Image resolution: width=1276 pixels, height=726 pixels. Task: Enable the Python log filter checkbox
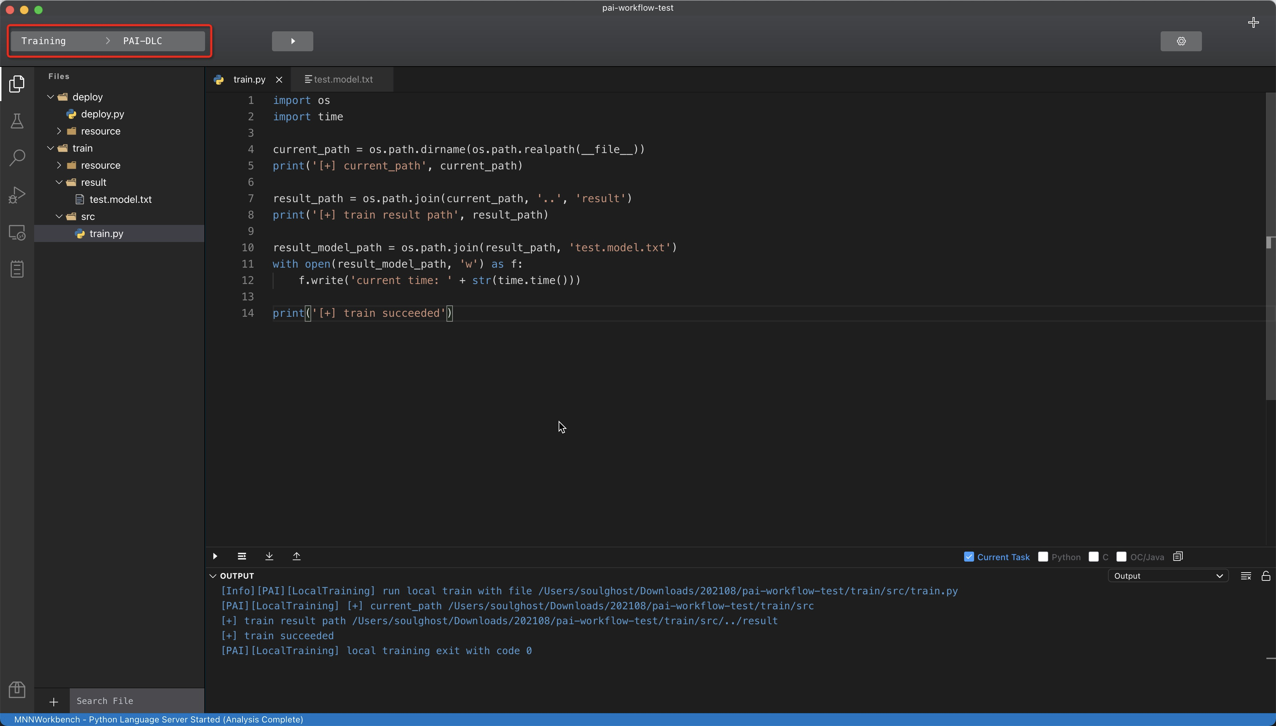click(x=1042, y=557)
